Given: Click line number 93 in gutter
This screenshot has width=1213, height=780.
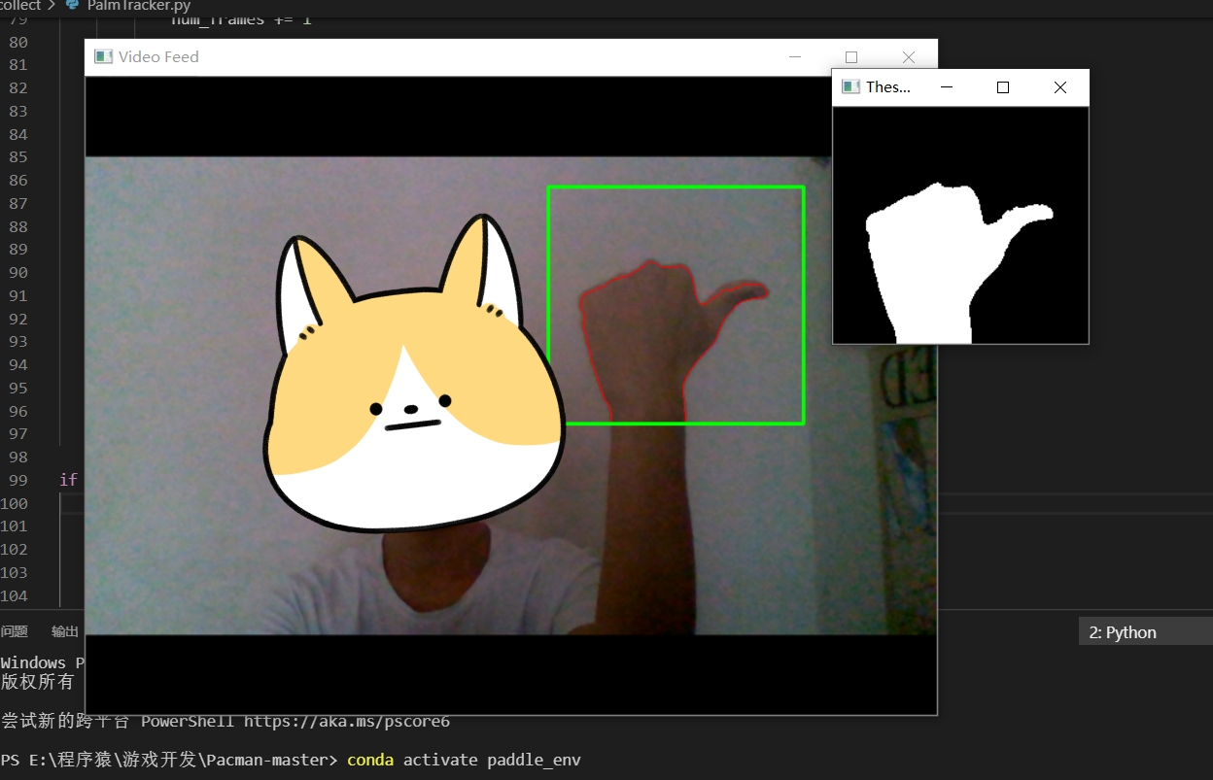Looking at the screenshot, I should pos(17,342).
